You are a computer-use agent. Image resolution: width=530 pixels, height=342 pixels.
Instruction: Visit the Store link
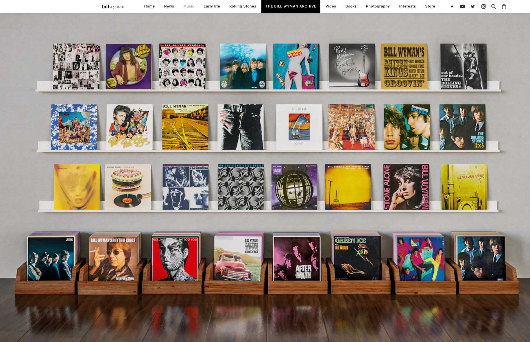coord(430,6)
